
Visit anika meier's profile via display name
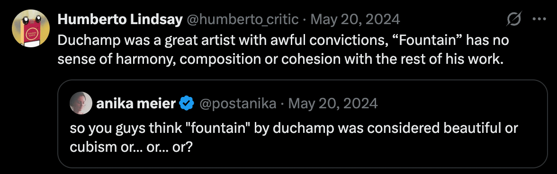coord(135,103)
